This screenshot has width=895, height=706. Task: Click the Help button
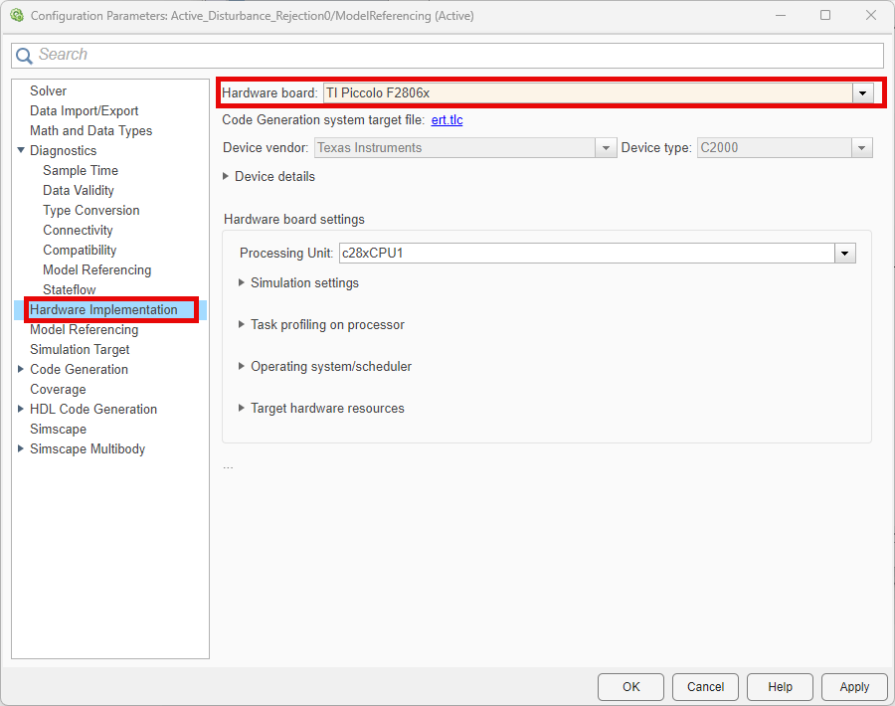[780, 687]
